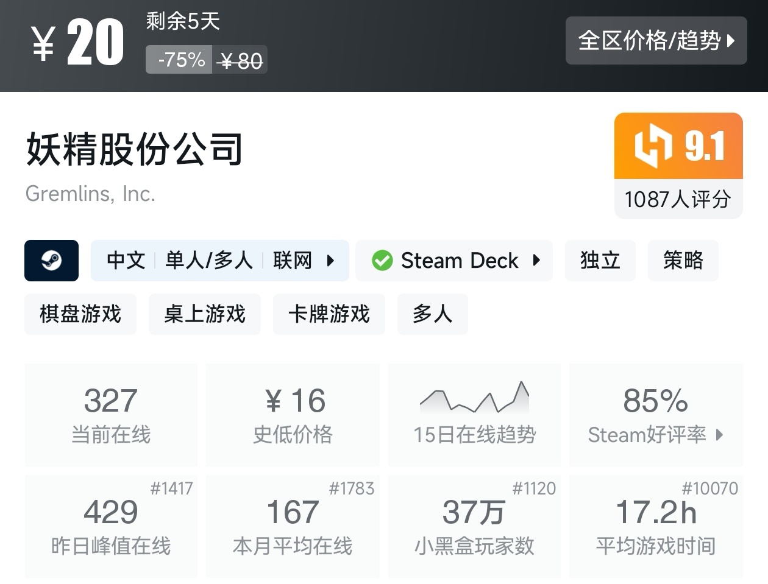Click the green Steam Deck verified checkmark

tap(382, 261)
